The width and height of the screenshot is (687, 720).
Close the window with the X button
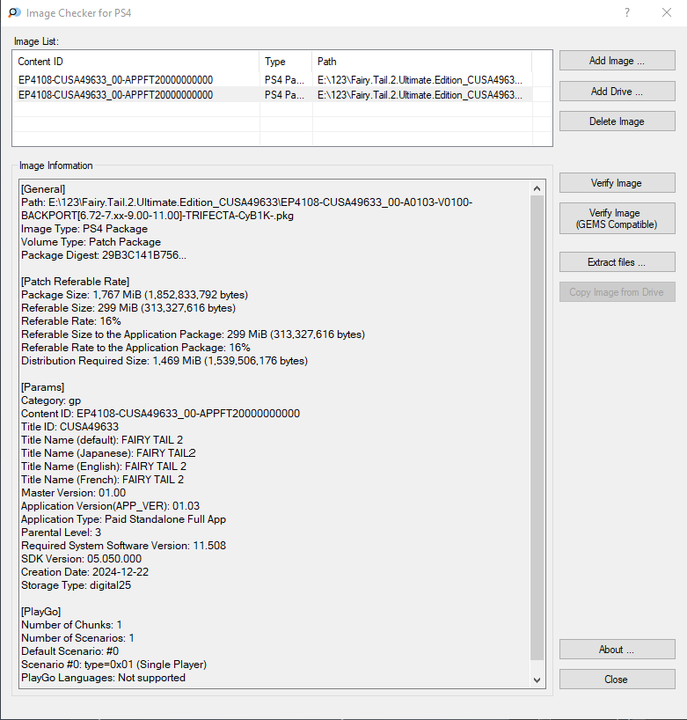667,12
